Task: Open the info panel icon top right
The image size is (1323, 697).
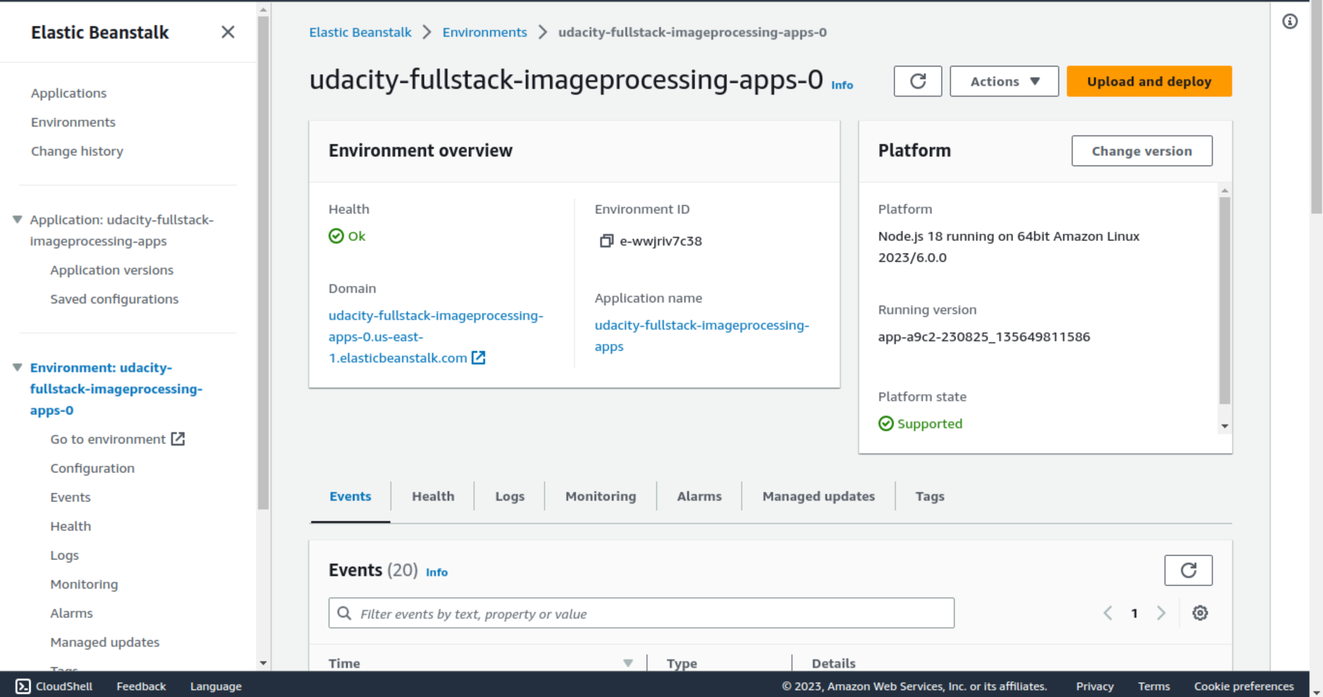Action: pos(1290,22)
